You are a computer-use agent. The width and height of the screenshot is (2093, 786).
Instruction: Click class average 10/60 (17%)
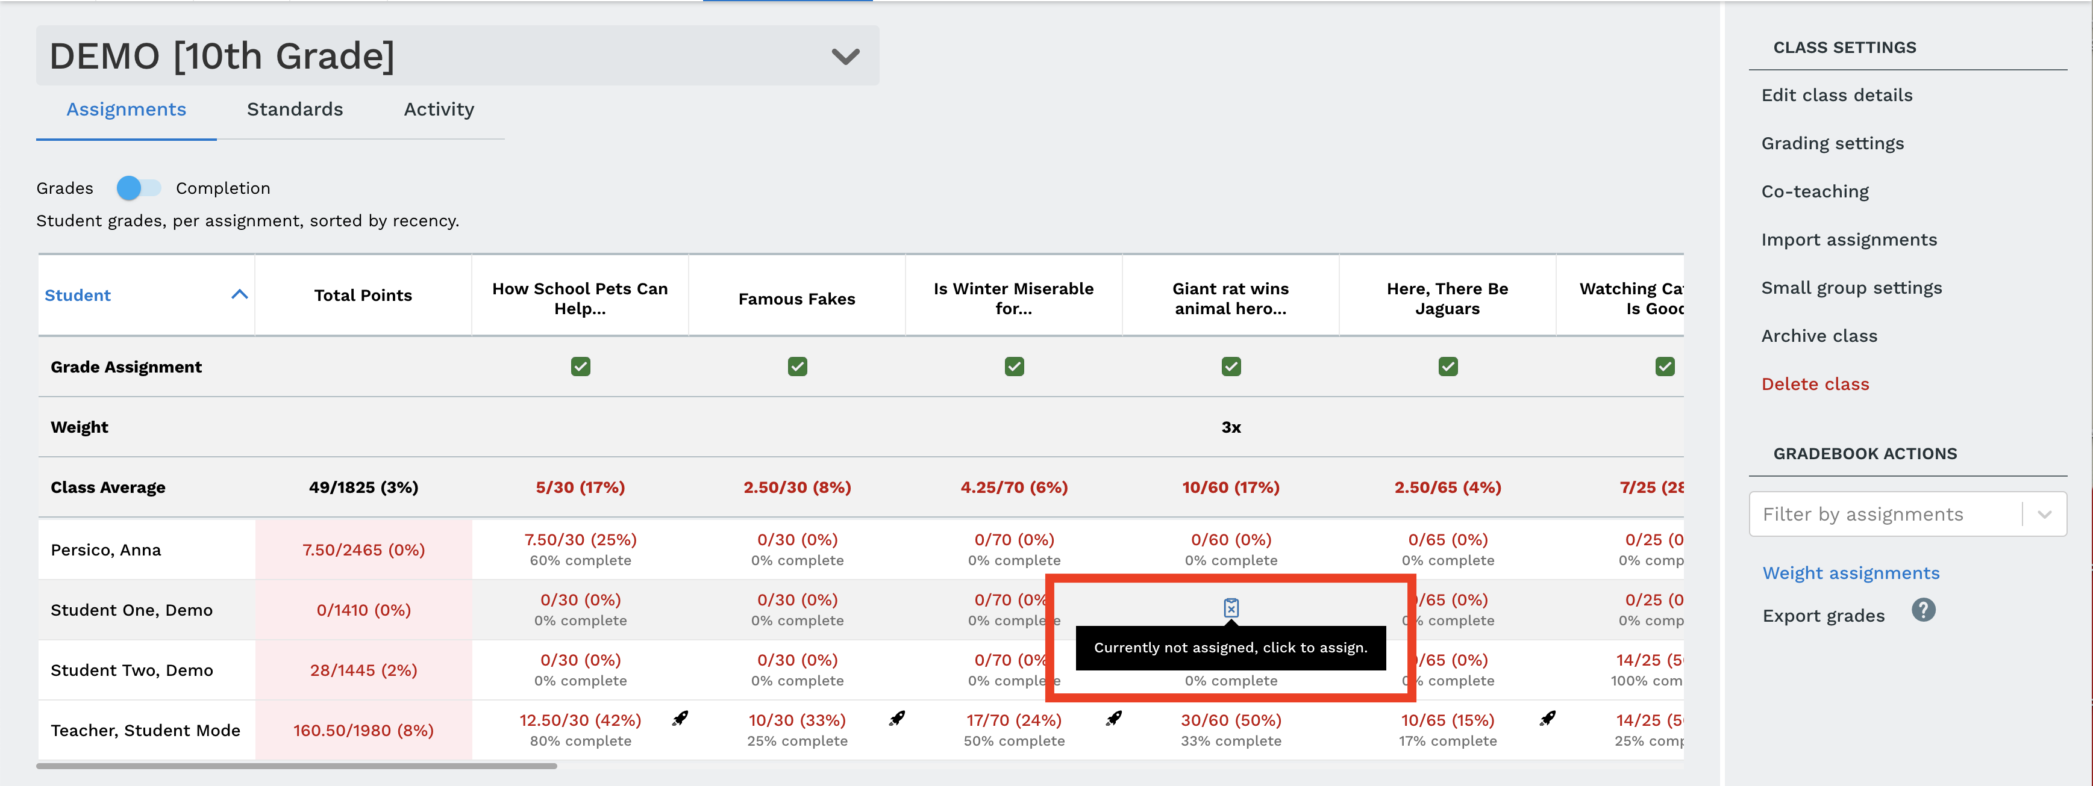1231,487
